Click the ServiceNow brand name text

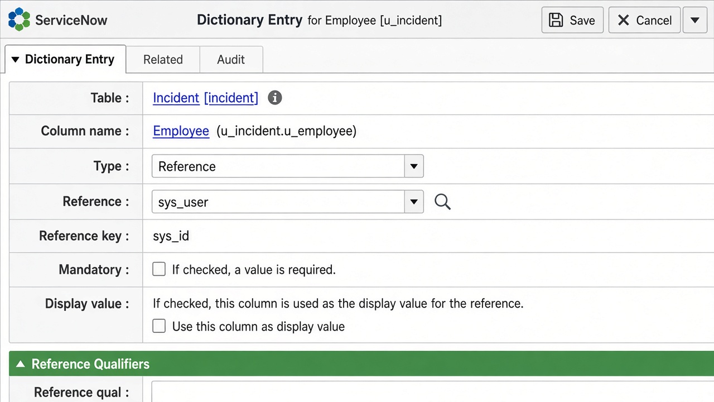[71, 21]
